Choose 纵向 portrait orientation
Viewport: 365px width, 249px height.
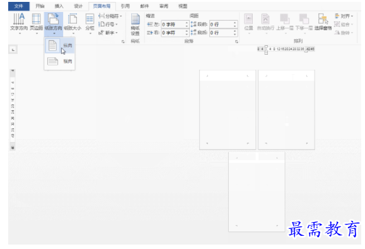pyautogui.click(x=60, y=45)
